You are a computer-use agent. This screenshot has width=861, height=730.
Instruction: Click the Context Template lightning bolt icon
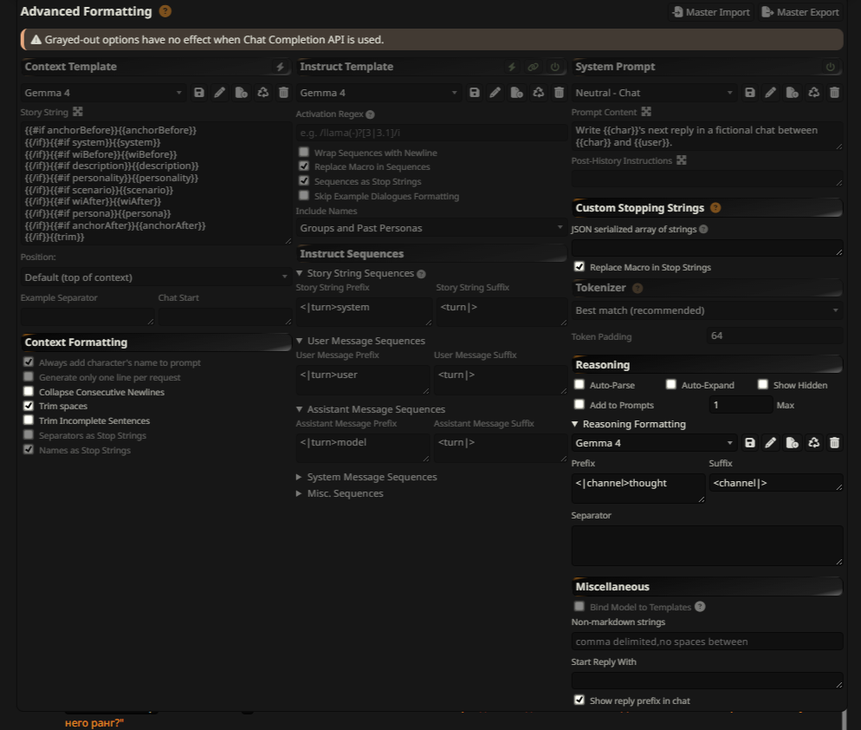(280, 67)
